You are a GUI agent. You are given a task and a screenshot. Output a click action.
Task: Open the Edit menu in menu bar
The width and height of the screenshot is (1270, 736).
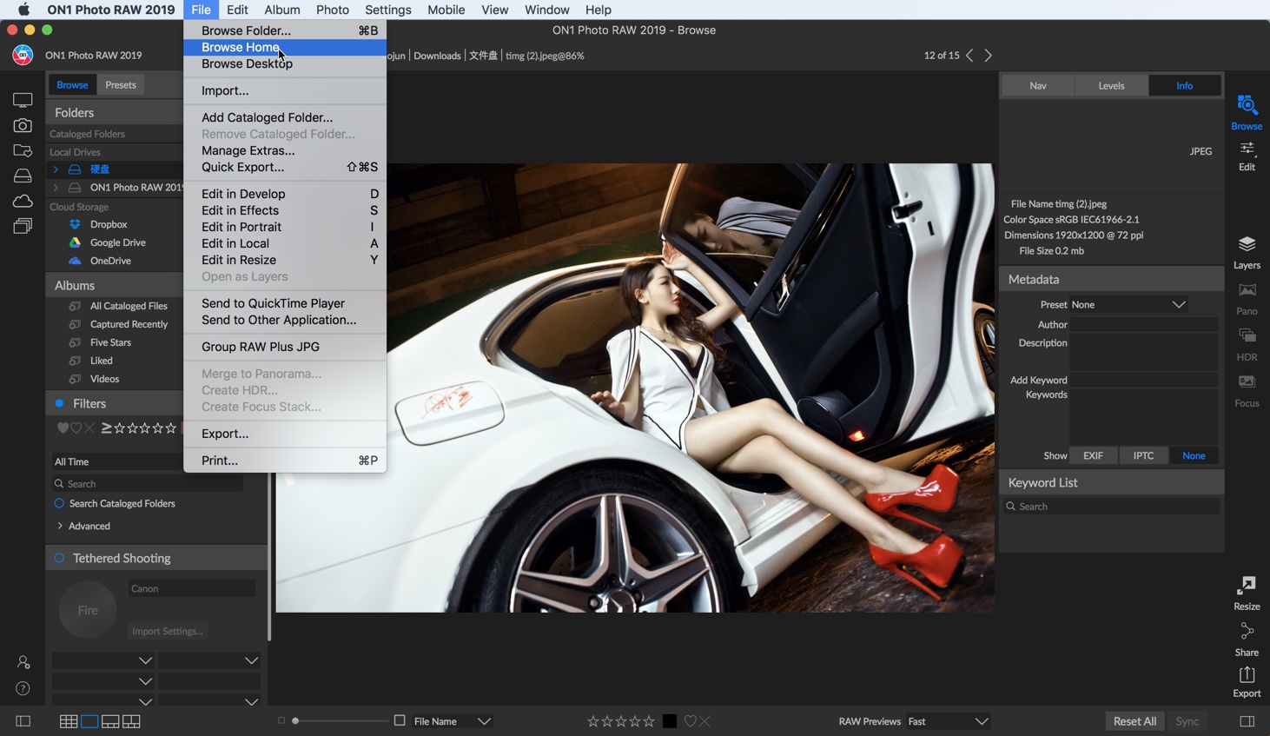click(237, 10)
